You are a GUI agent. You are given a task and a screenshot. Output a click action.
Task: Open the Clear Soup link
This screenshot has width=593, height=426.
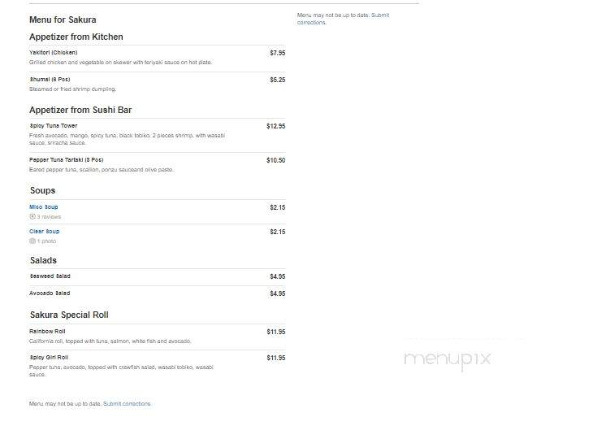(44, 231)
